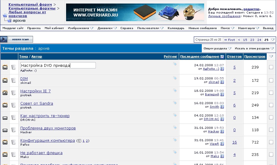Check the box for Совет от Sandra thread
The image size is (277, 165).
click(x=271, y=105)
